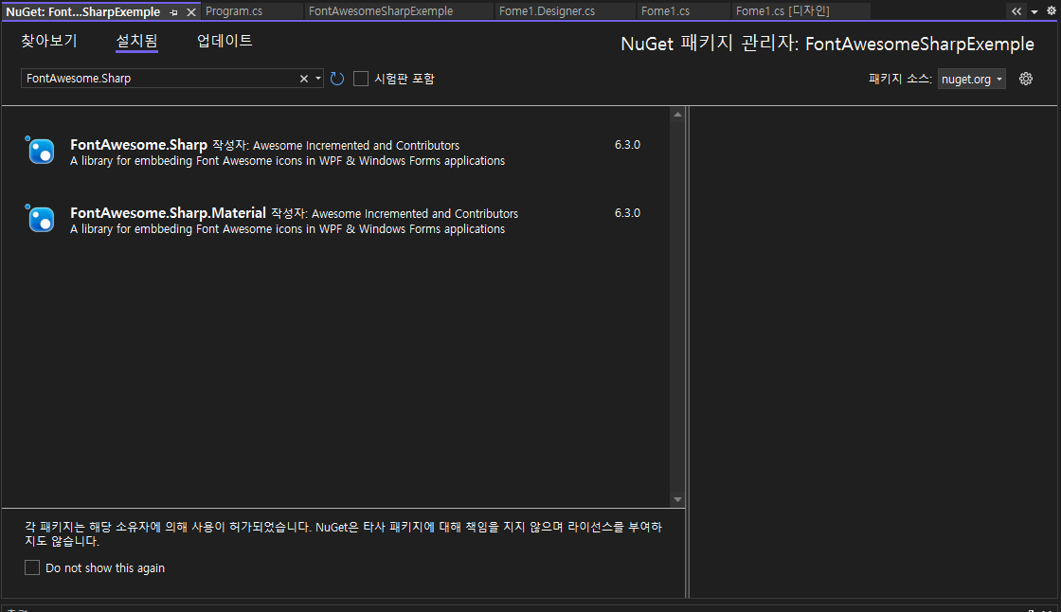This screenshot has height=612, width=1061.
Task: Select the FontAwesome.Sharp package icon
Action: pyautogui.click(x=40, y=151)
